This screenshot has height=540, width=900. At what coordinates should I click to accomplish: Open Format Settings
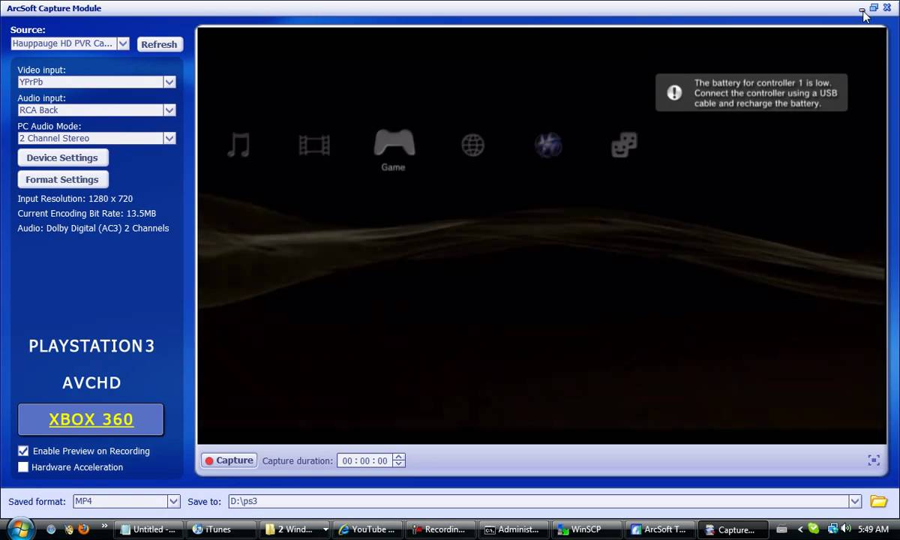point(63,179)
